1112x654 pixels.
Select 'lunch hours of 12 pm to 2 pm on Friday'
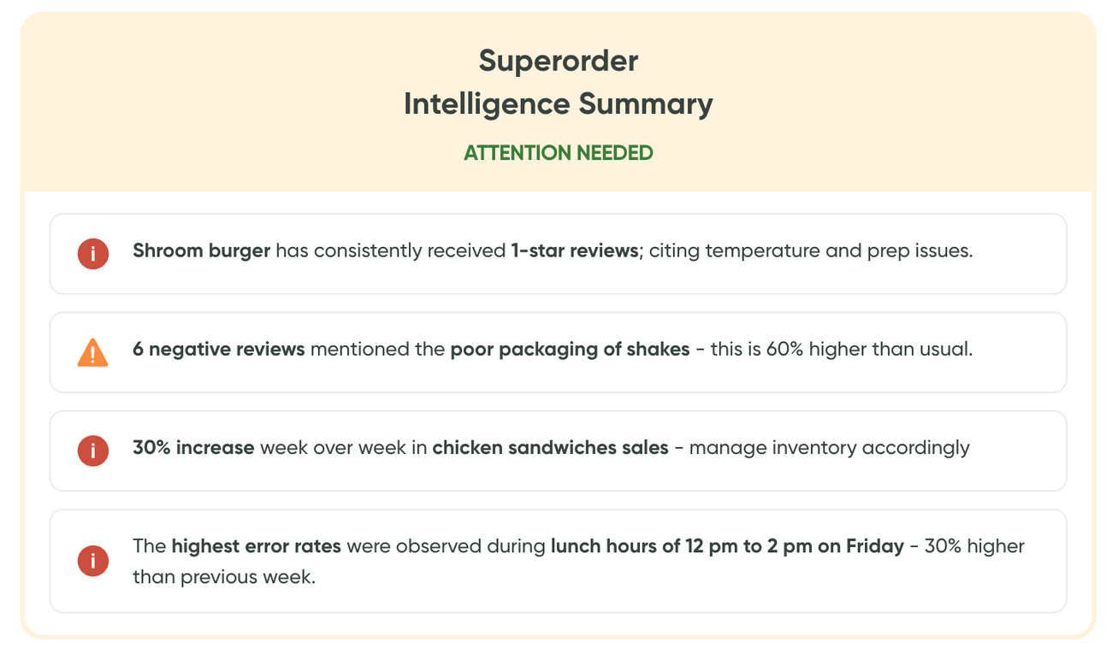click(727, 546)
